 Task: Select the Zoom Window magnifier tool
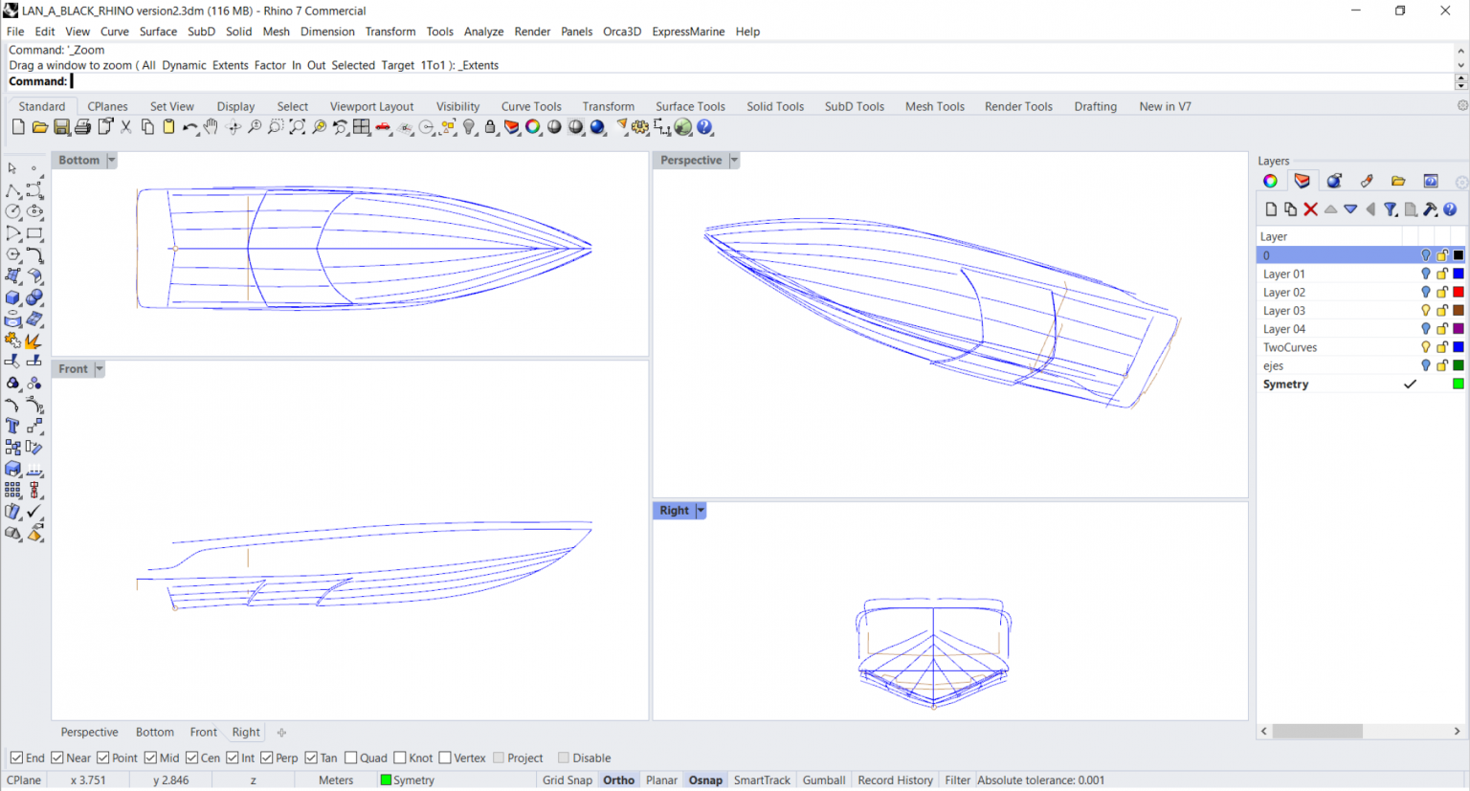(x=275, y=127)
